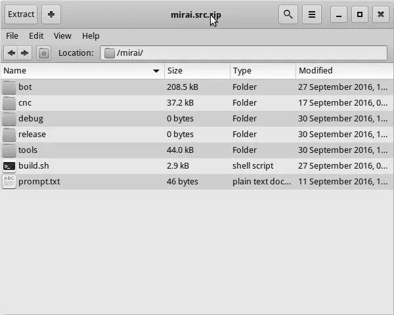Open the Edit menu

36,36
